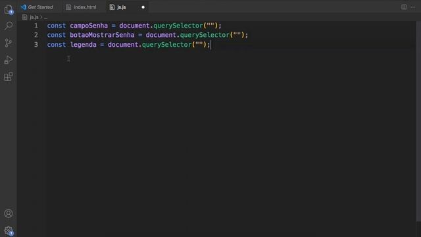Click document on line 3

pos(123,44)
